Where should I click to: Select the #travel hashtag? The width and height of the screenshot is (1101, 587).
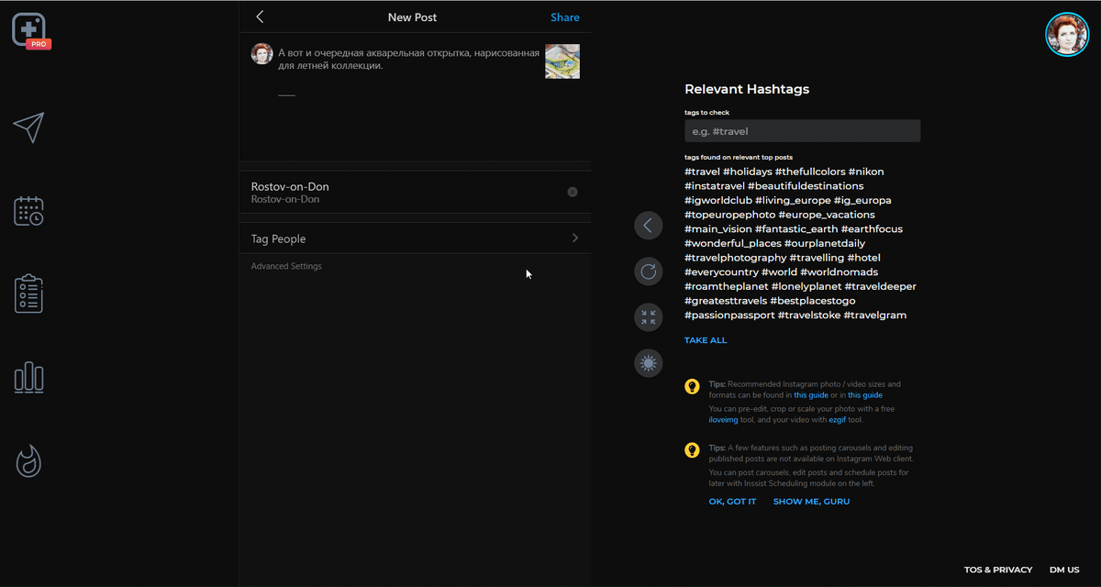point(702,172)
